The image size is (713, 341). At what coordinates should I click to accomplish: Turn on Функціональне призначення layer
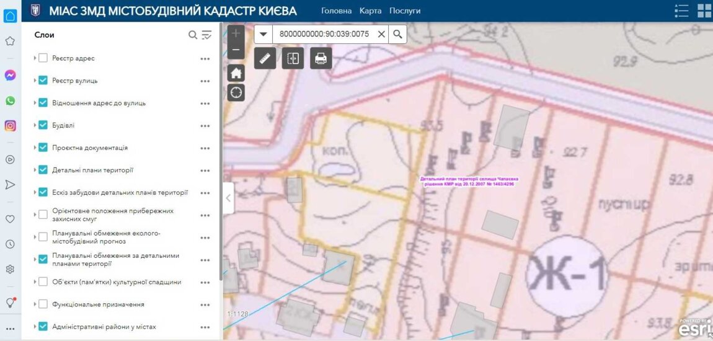coord(43,304)
